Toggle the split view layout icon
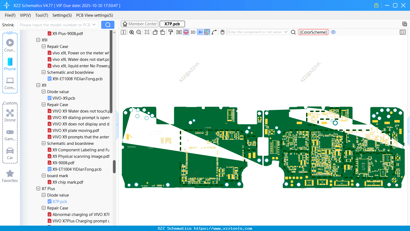 click(123, 32)
